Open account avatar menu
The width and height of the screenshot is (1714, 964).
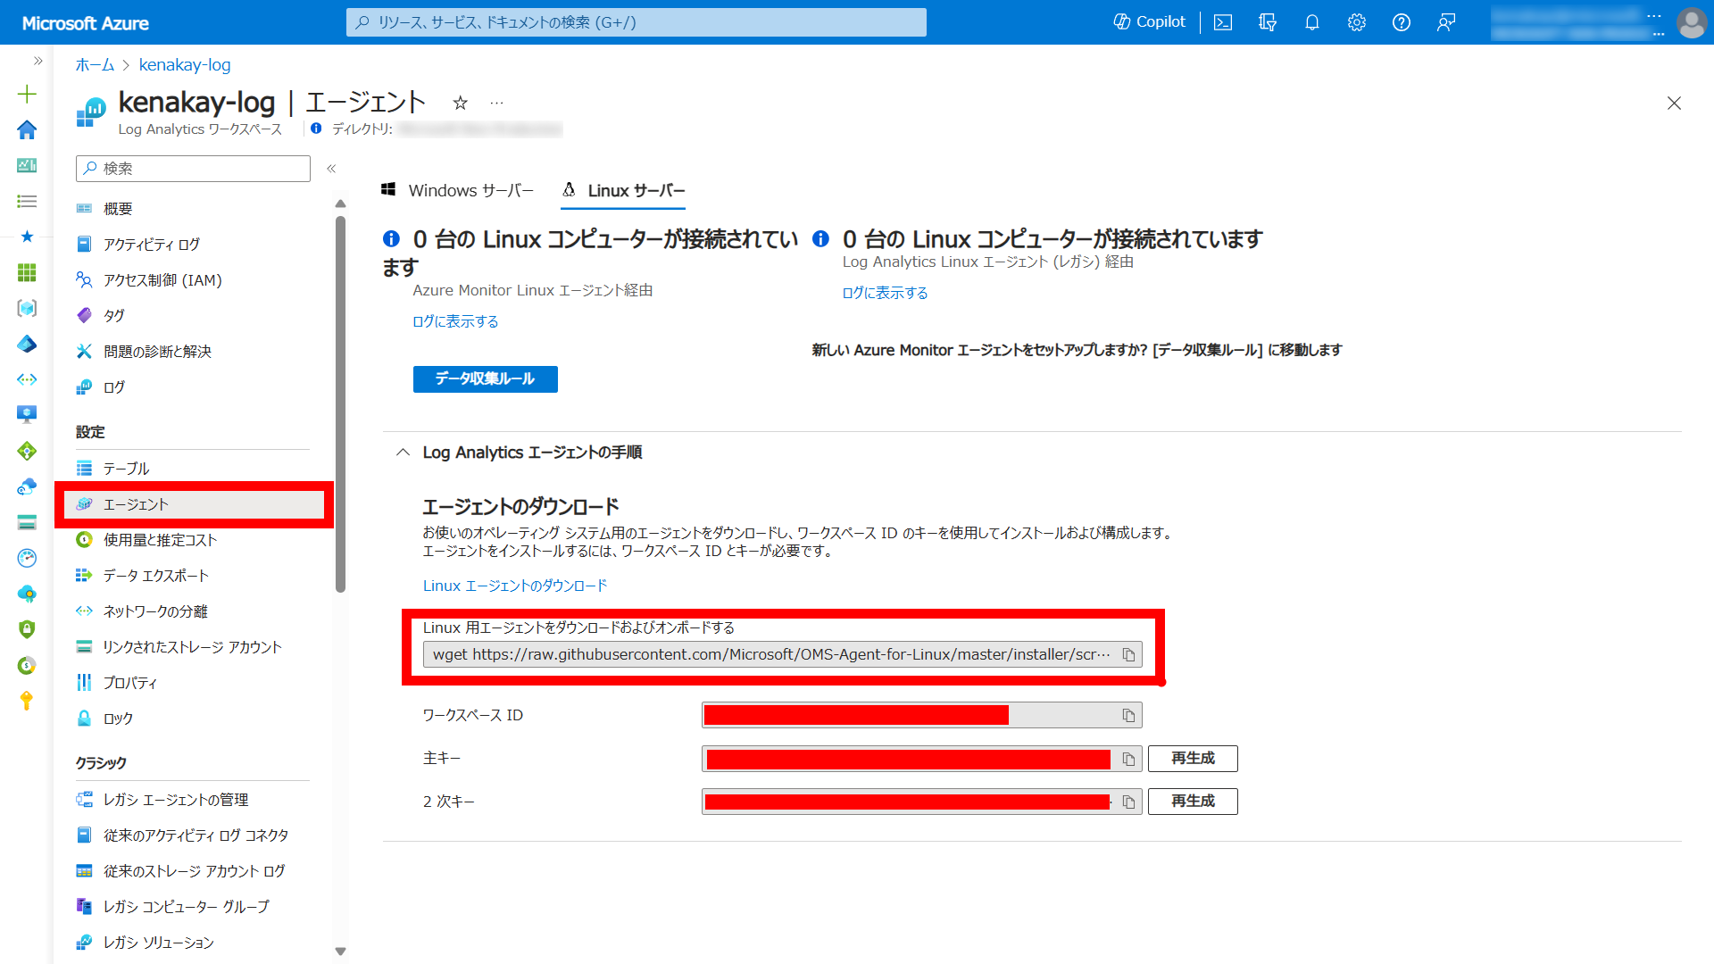[x=1692, y=22]
